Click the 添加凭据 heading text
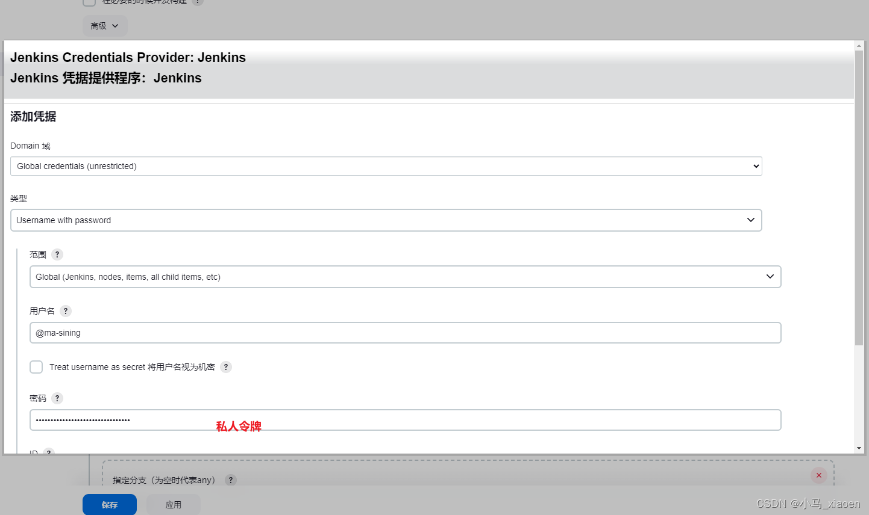Viewport: 869px width, 515px height. pyautogui.click(x=33, y=117)
